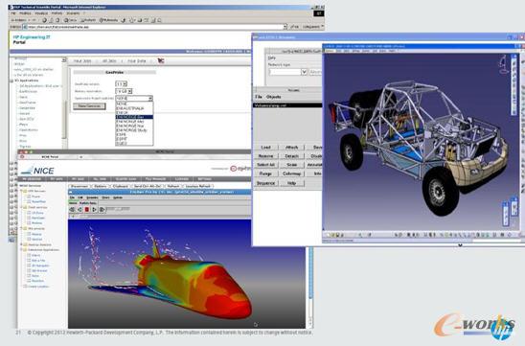Click the Lossless Refresh button

[198, 186]
